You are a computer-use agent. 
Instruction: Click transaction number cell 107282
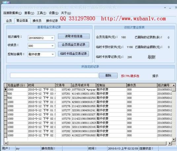pyautogui.click(x=63, y=131)
